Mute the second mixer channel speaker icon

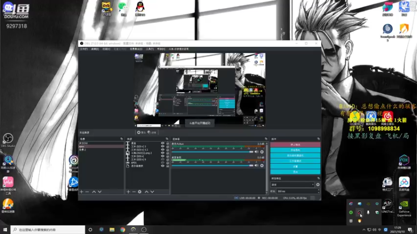256,165
